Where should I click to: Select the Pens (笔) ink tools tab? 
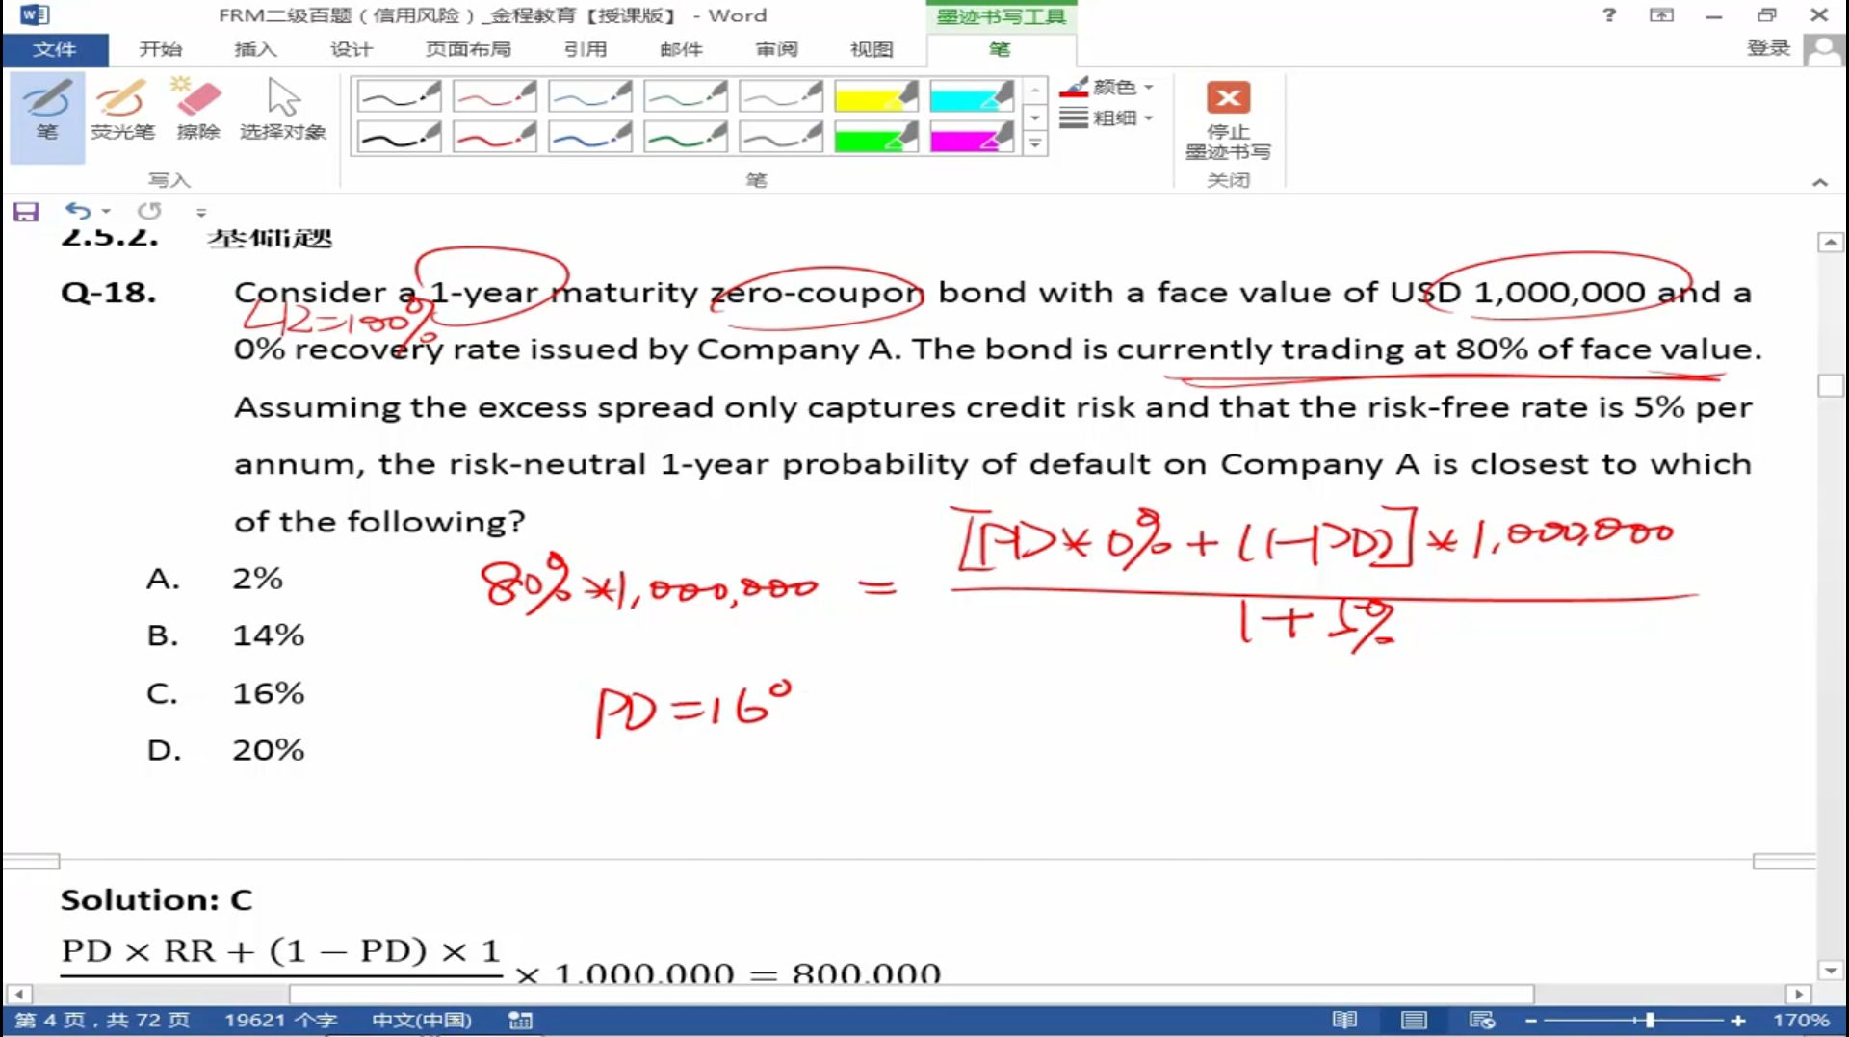coord(1000,49)
